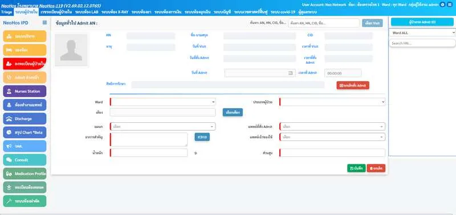Open the Ward dropdown in the form
The width and height of the screenshot is (456, 215).
pos(163,102)
